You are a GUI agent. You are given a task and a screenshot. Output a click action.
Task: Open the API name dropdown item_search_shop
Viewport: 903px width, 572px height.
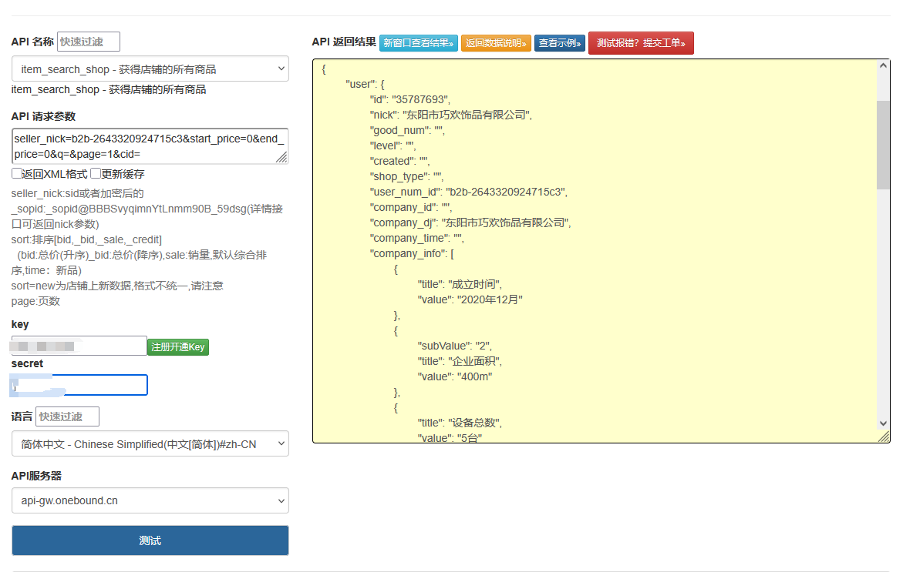tap(150, 69)
